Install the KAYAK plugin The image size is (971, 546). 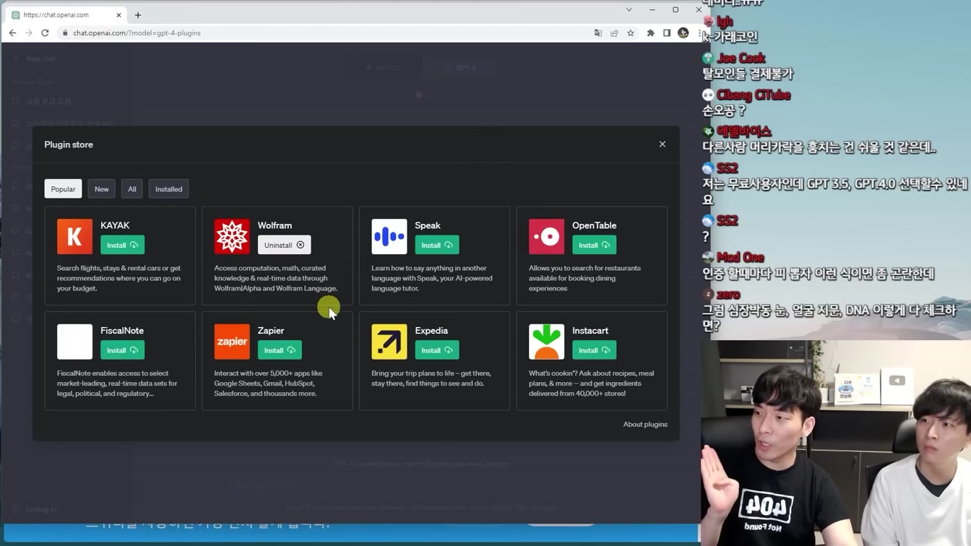point(122,245)
